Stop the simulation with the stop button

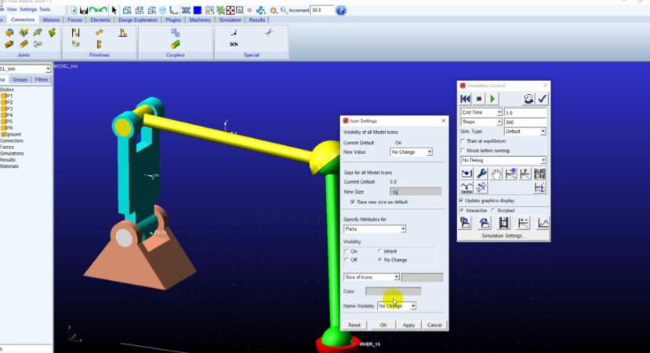[x=479, y=98]
